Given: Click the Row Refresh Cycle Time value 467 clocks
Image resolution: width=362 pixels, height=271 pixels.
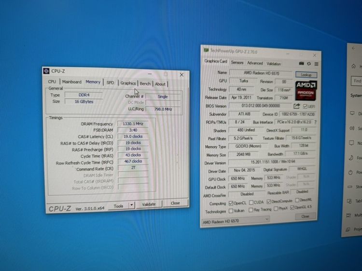Looking at the screenshot, I should click(133, 161).
